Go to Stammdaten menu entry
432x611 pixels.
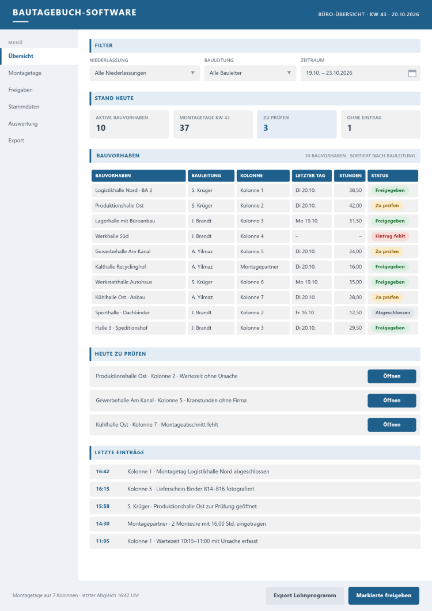(x=39, y=107)
